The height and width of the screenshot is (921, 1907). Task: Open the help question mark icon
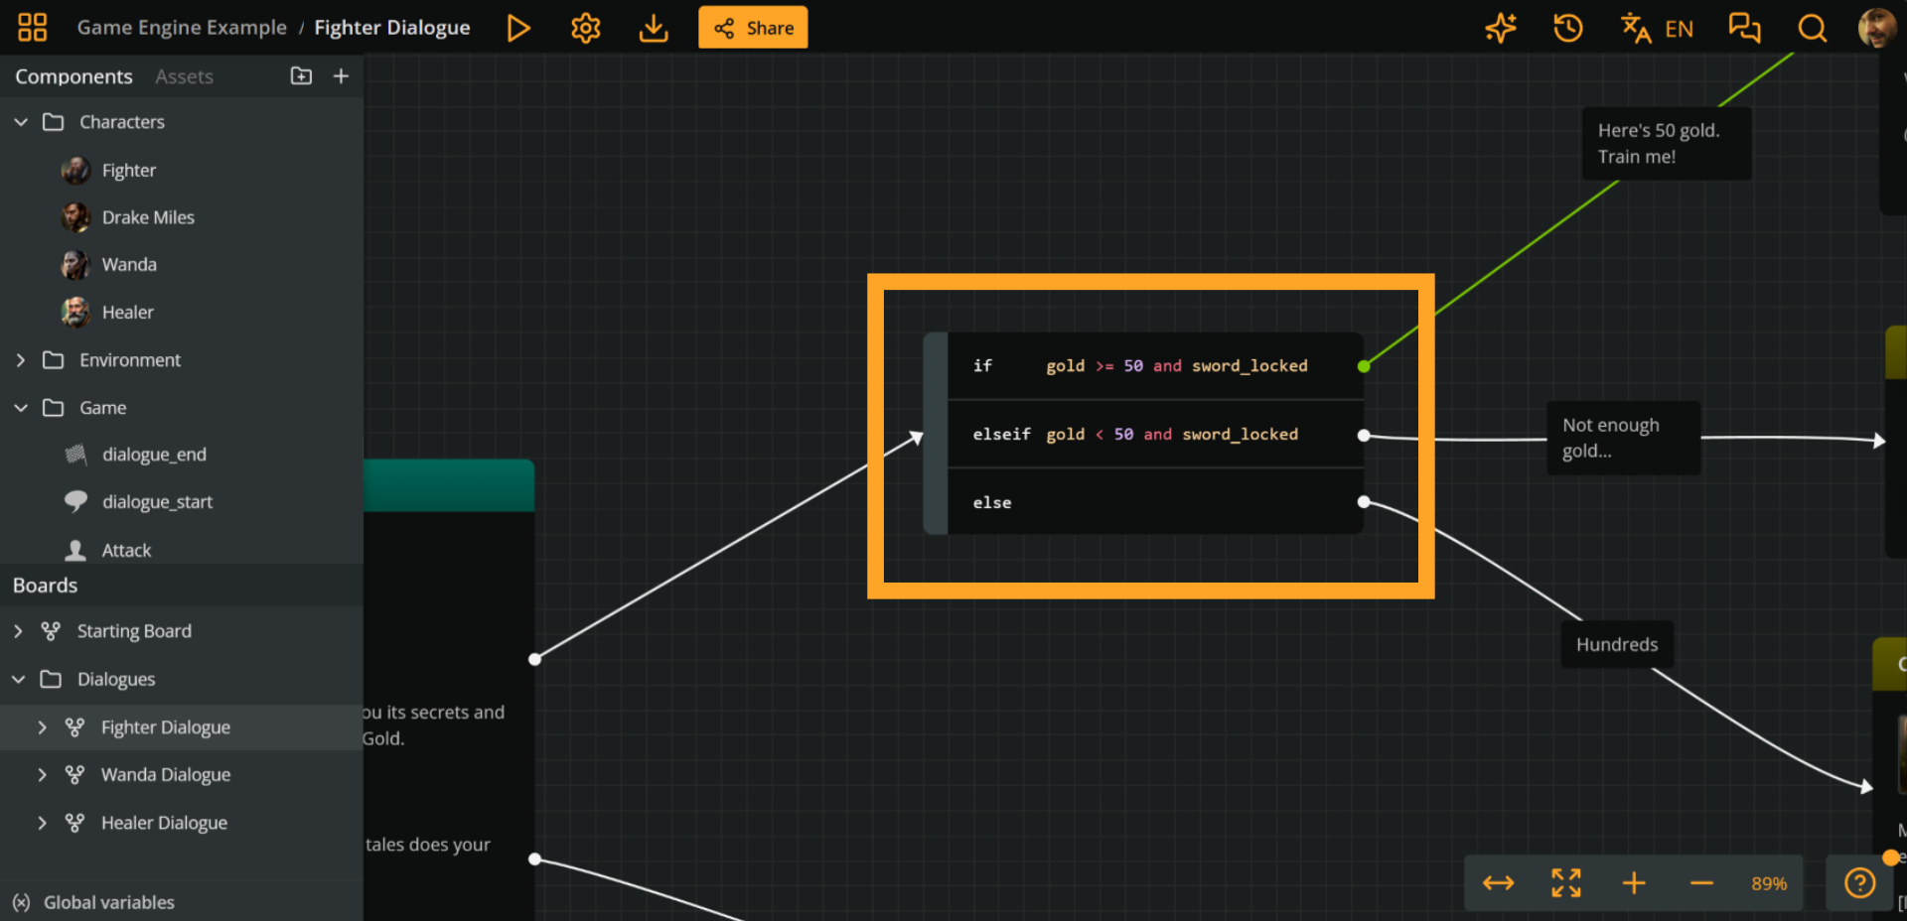pos(1860,883)
